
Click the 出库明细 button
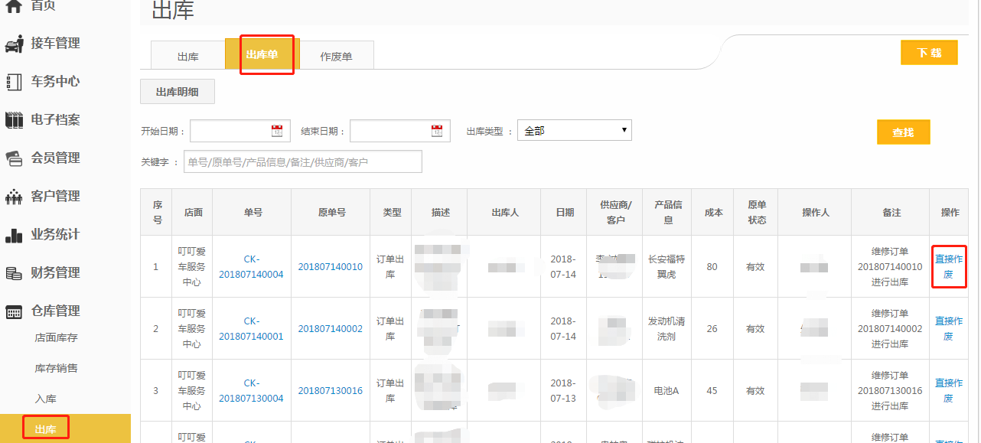pos(178,92)
